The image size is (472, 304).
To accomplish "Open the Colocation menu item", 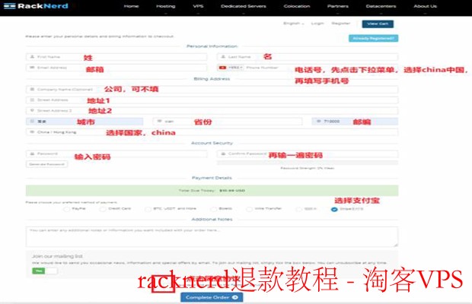I will (x=296, y=6).
